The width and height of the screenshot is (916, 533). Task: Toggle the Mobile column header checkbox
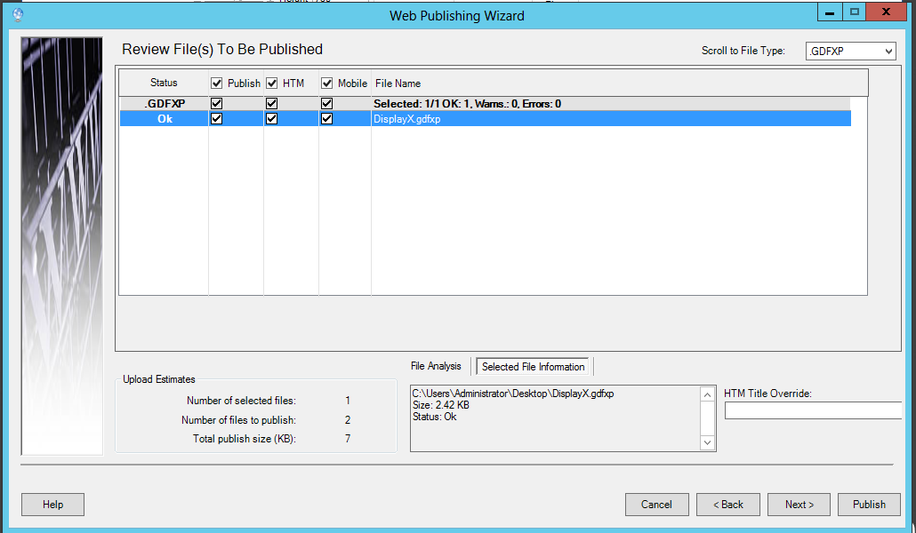327,84
